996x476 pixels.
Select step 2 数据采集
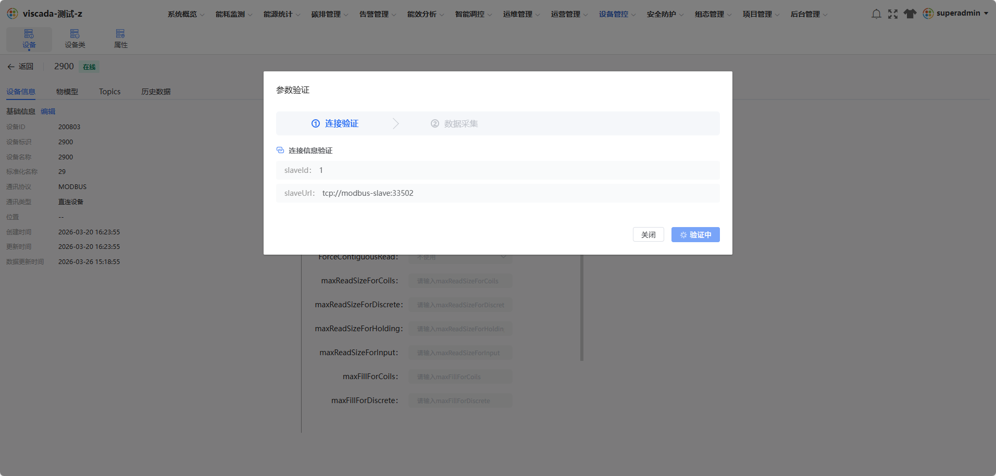point(454,123)
